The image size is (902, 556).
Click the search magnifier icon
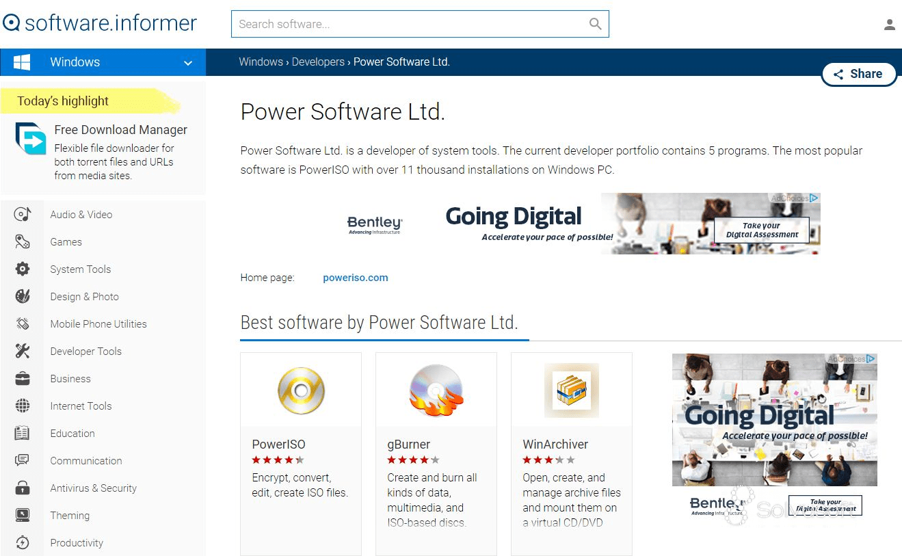click(x=596, y=24)
